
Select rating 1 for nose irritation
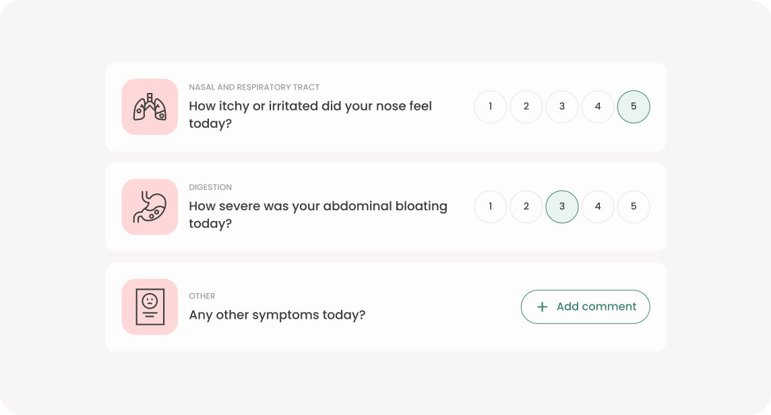[490, 106]
